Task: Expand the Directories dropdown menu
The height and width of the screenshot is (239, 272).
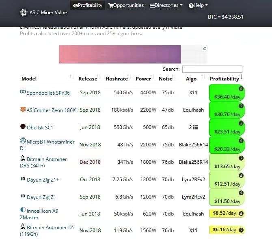Action: pos(166,6)
